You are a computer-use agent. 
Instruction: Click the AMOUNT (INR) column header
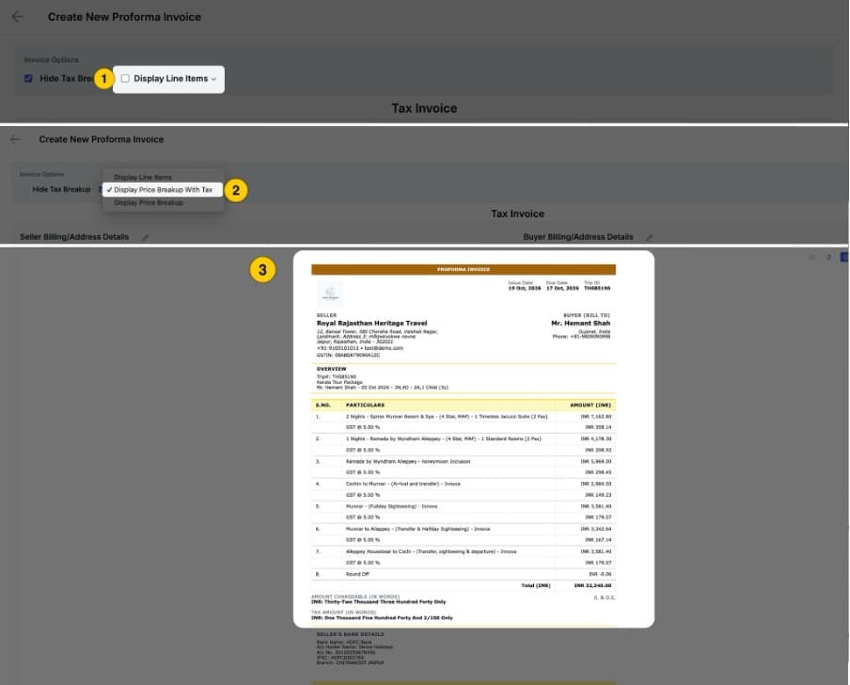coord(590,406)
